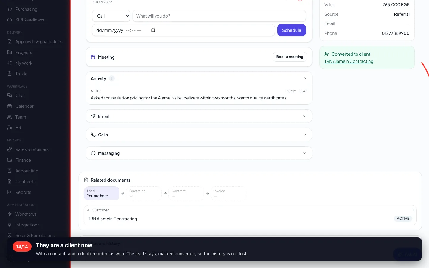Click the Roles & Permissions shield icon
The width and height of the screenshot is (429, 268).
point(10,236)
